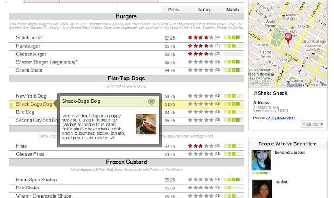Open the More Info dropdown
334x198 pixels.
coord(312,124)
